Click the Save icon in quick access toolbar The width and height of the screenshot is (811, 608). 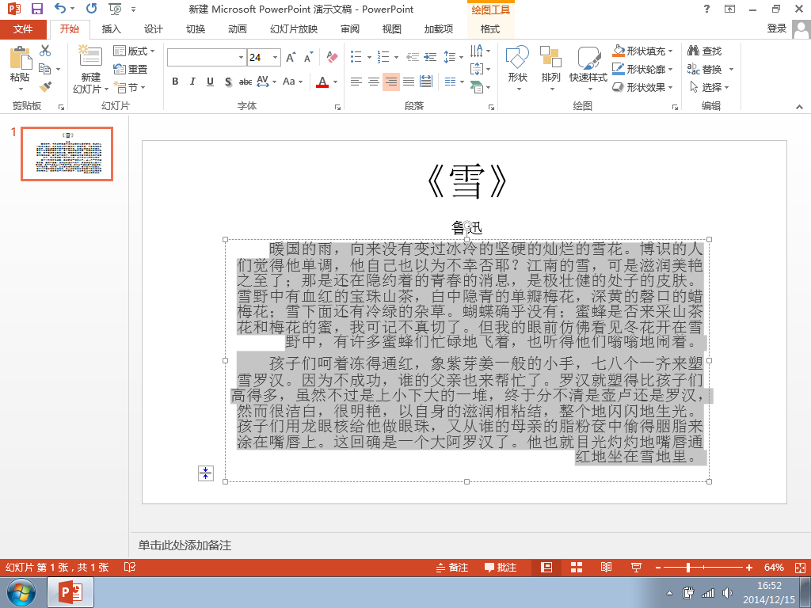click(37, 9)
